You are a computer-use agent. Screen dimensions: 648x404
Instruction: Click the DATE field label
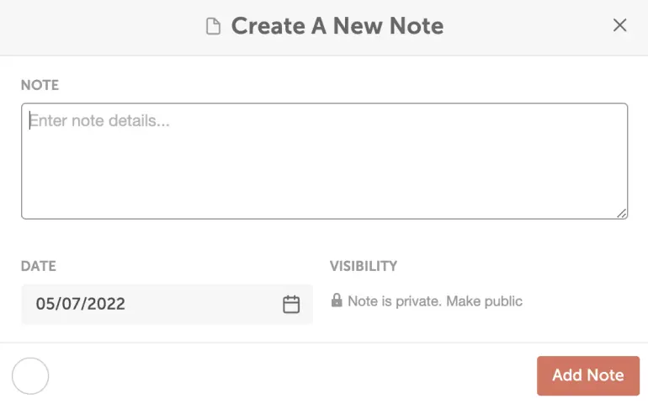point(39,266)
